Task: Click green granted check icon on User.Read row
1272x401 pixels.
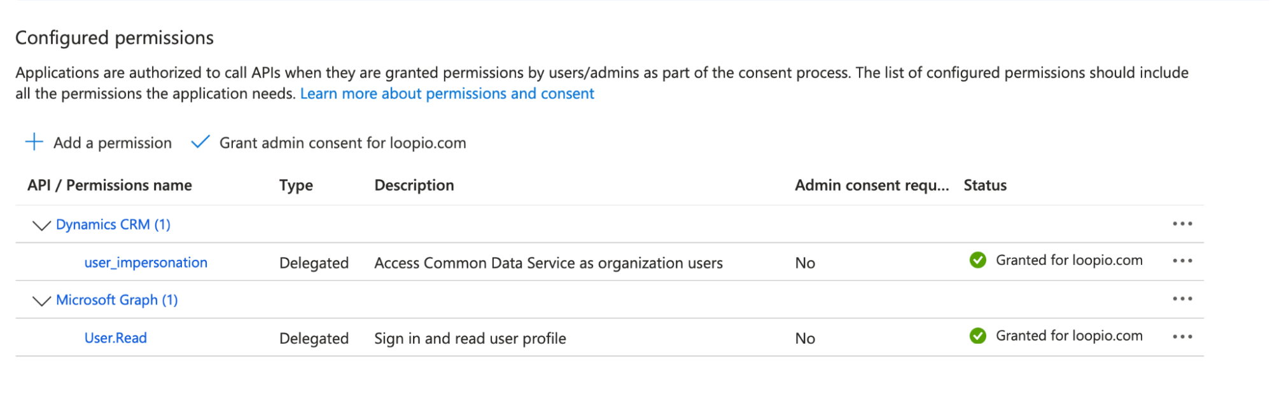Action: click(x=978, y=336)
